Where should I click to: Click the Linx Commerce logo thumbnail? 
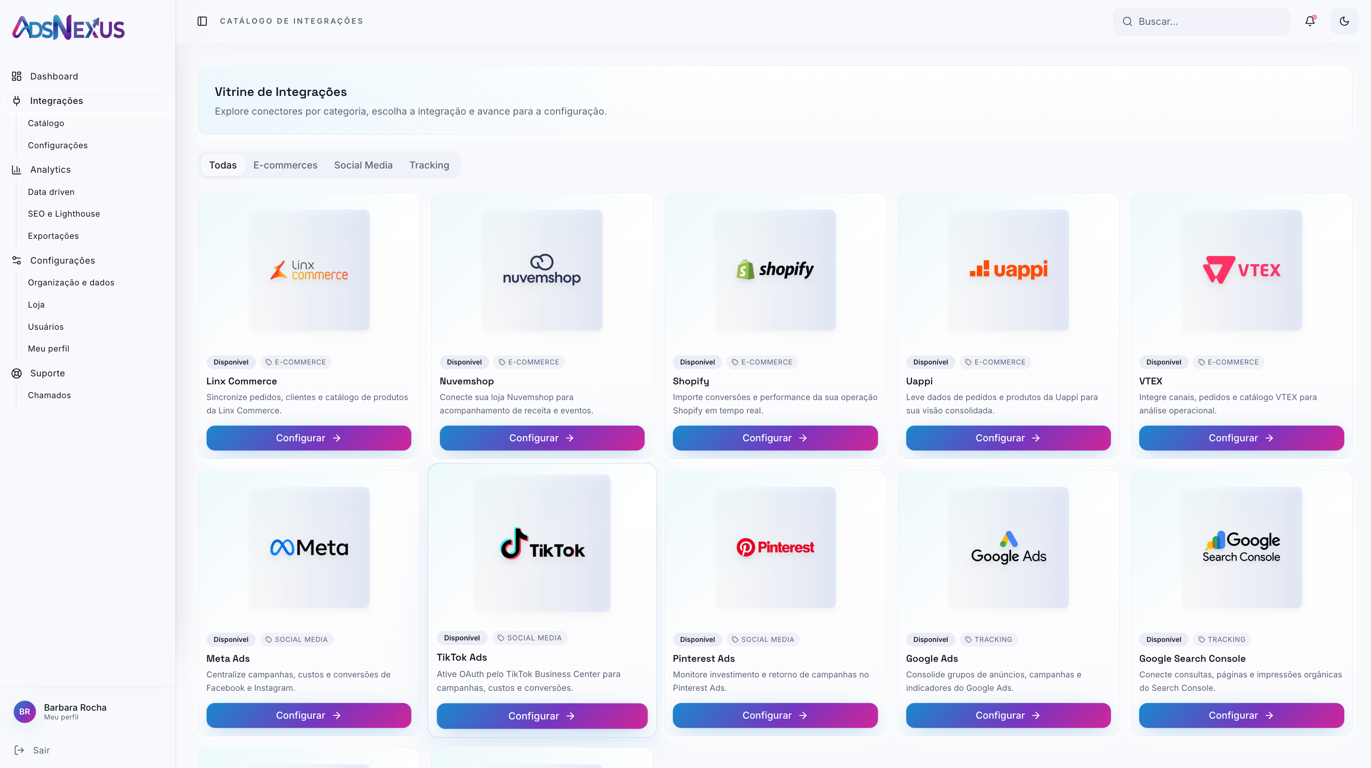309,270
